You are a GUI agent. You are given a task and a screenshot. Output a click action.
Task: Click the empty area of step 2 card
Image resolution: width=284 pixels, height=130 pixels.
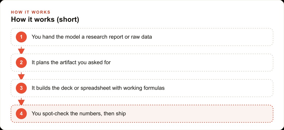point(192,63)
